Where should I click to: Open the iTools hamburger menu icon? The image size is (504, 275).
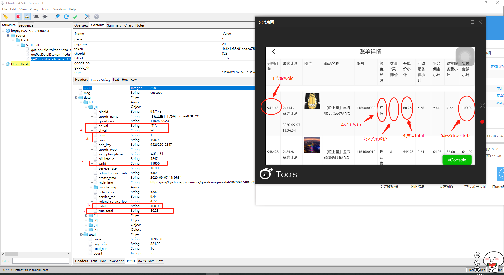[497, 20]
